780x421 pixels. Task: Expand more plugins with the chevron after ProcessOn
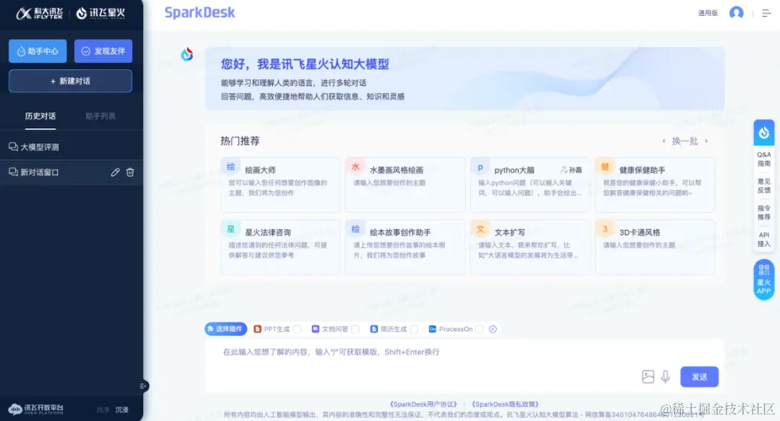point(493,329)
